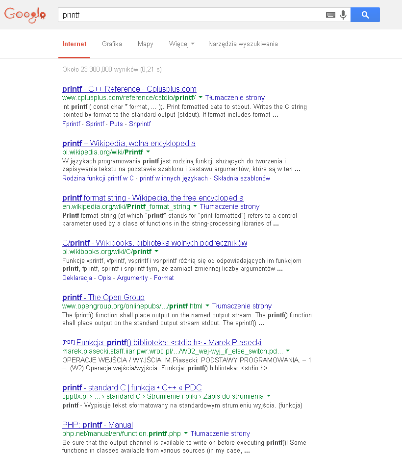The image size is (402, 458).
Task: Open PHP: printf - Manual result
Action: pyautogui.click(x=98, y=425)
